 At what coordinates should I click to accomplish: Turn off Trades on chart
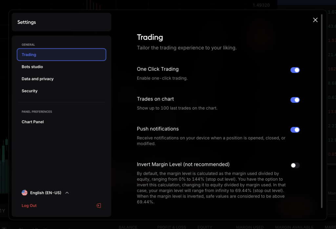[x=295, y=100]
